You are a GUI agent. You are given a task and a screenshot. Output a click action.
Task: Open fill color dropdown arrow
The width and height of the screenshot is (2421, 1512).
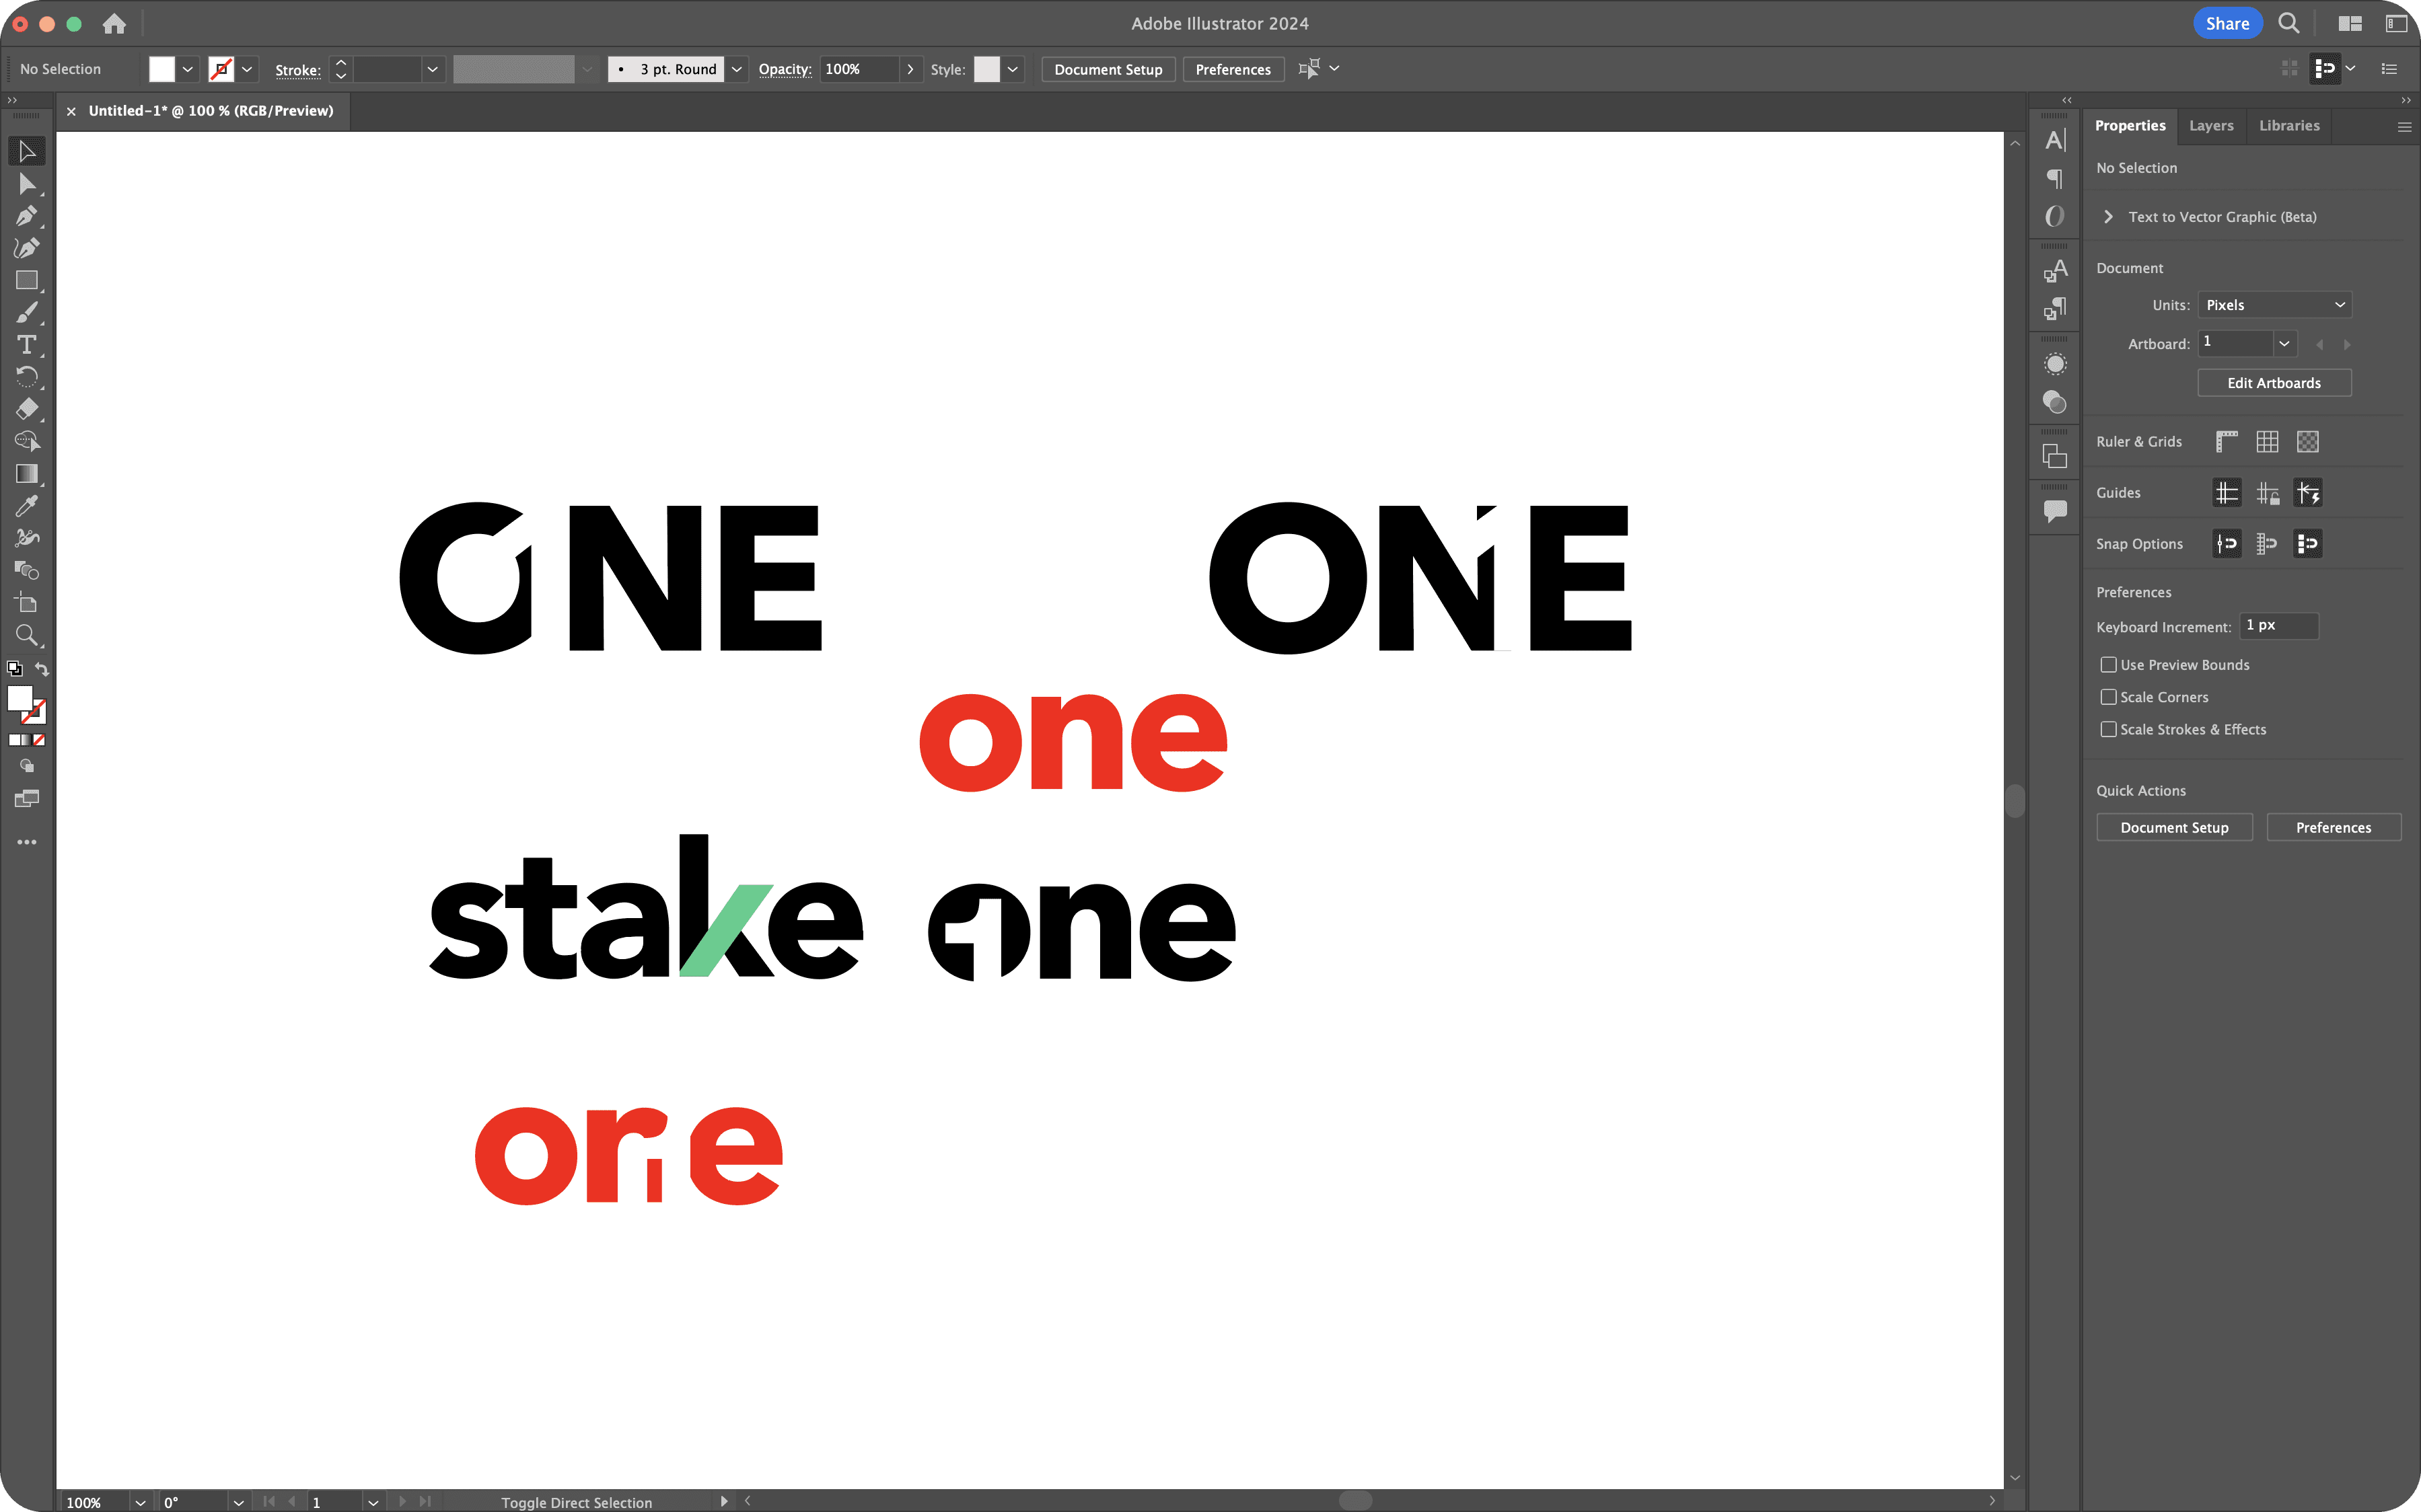tap(187, 69)
